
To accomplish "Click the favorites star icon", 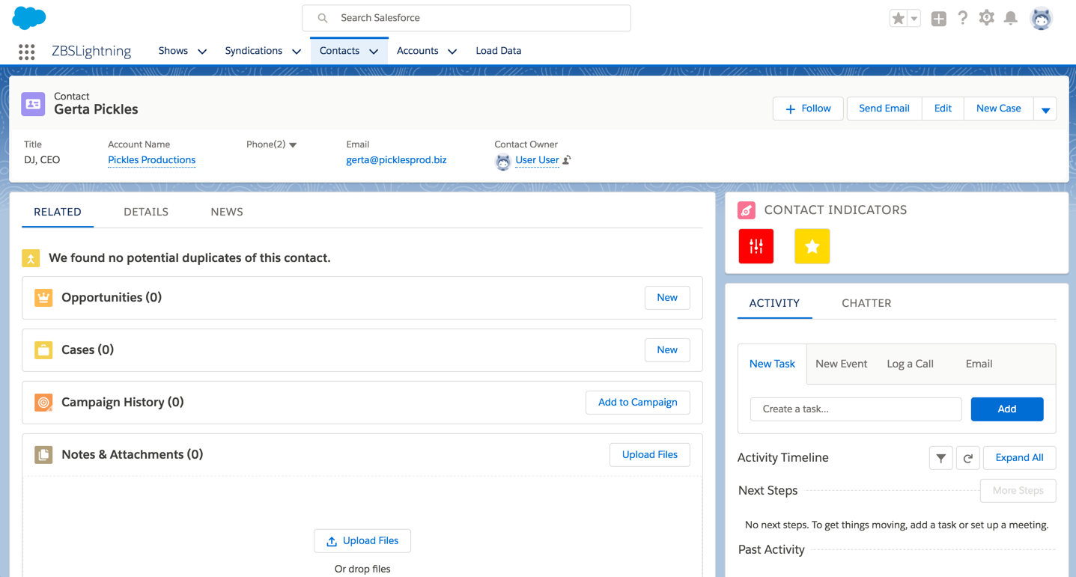I will point(898,18).
